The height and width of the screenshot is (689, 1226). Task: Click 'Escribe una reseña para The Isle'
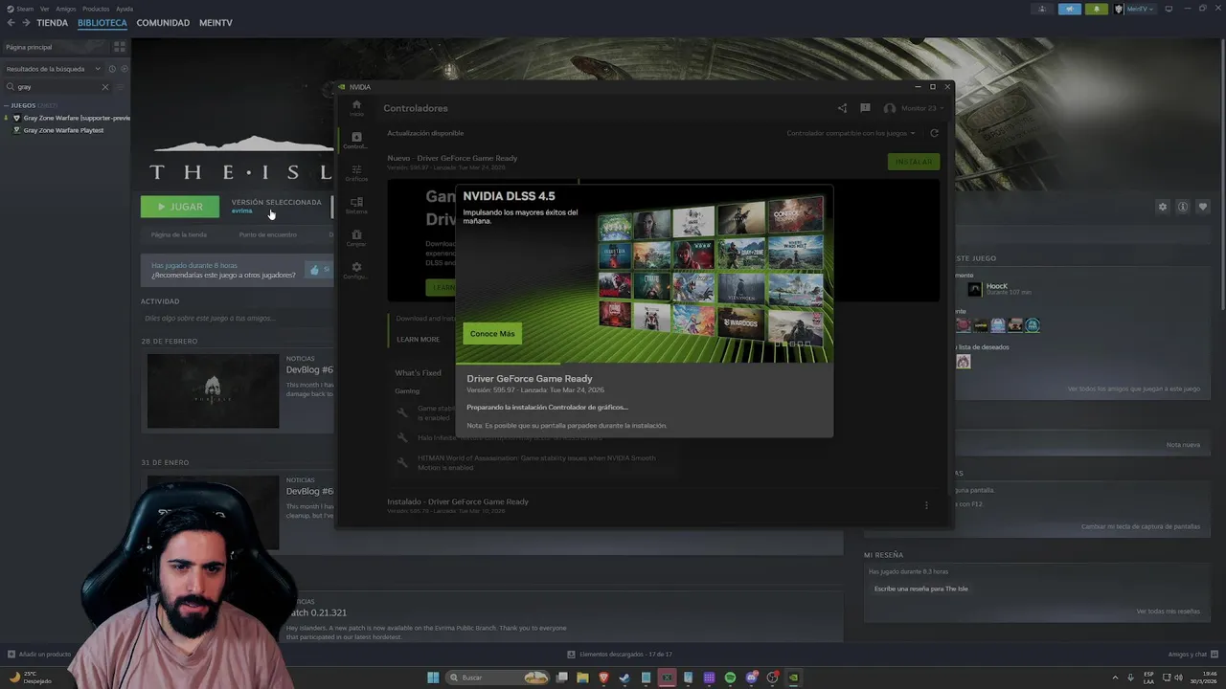920,589
